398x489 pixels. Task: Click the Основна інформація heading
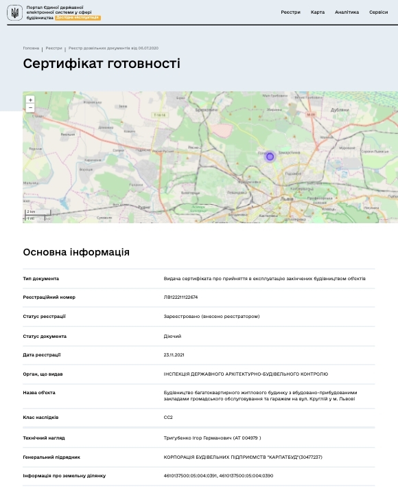[x=76, y=252]
